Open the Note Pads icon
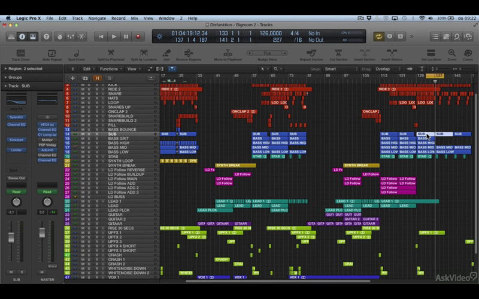The image size is (479, 299). click(446, 36)
